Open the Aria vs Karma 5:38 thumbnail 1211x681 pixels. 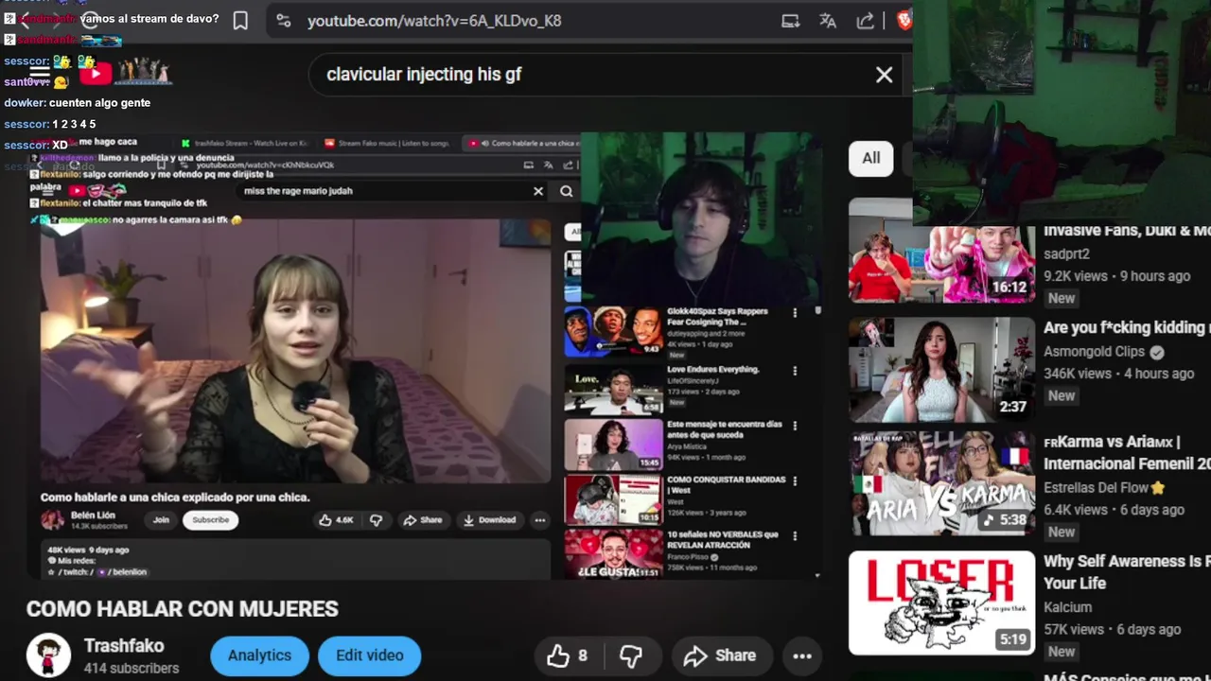942,484
